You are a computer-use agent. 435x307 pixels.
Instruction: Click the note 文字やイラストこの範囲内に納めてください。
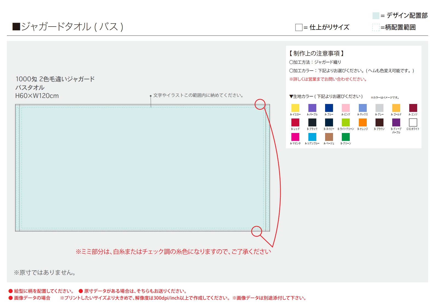point(198,95)
